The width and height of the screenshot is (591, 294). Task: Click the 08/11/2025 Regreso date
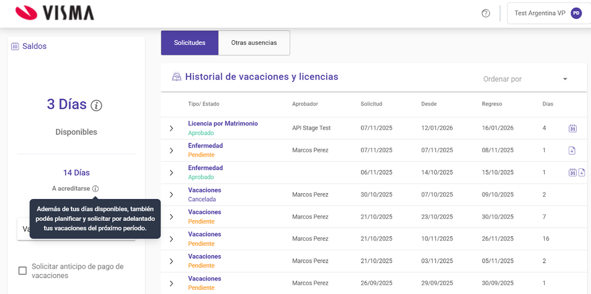498,151
